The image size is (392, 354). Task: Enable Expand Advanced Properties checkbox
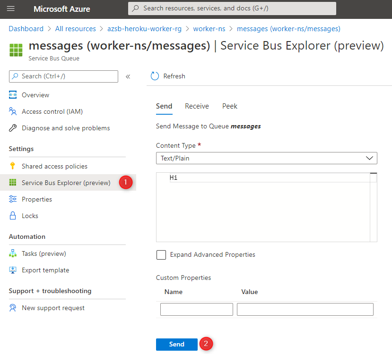click(x=161, y=255)
